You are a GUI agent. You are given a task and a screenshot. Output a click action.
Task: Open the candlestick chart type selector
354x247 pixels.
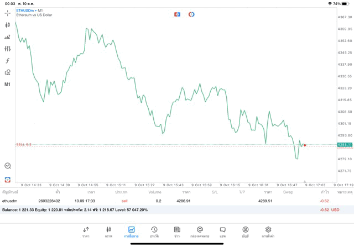8,25
